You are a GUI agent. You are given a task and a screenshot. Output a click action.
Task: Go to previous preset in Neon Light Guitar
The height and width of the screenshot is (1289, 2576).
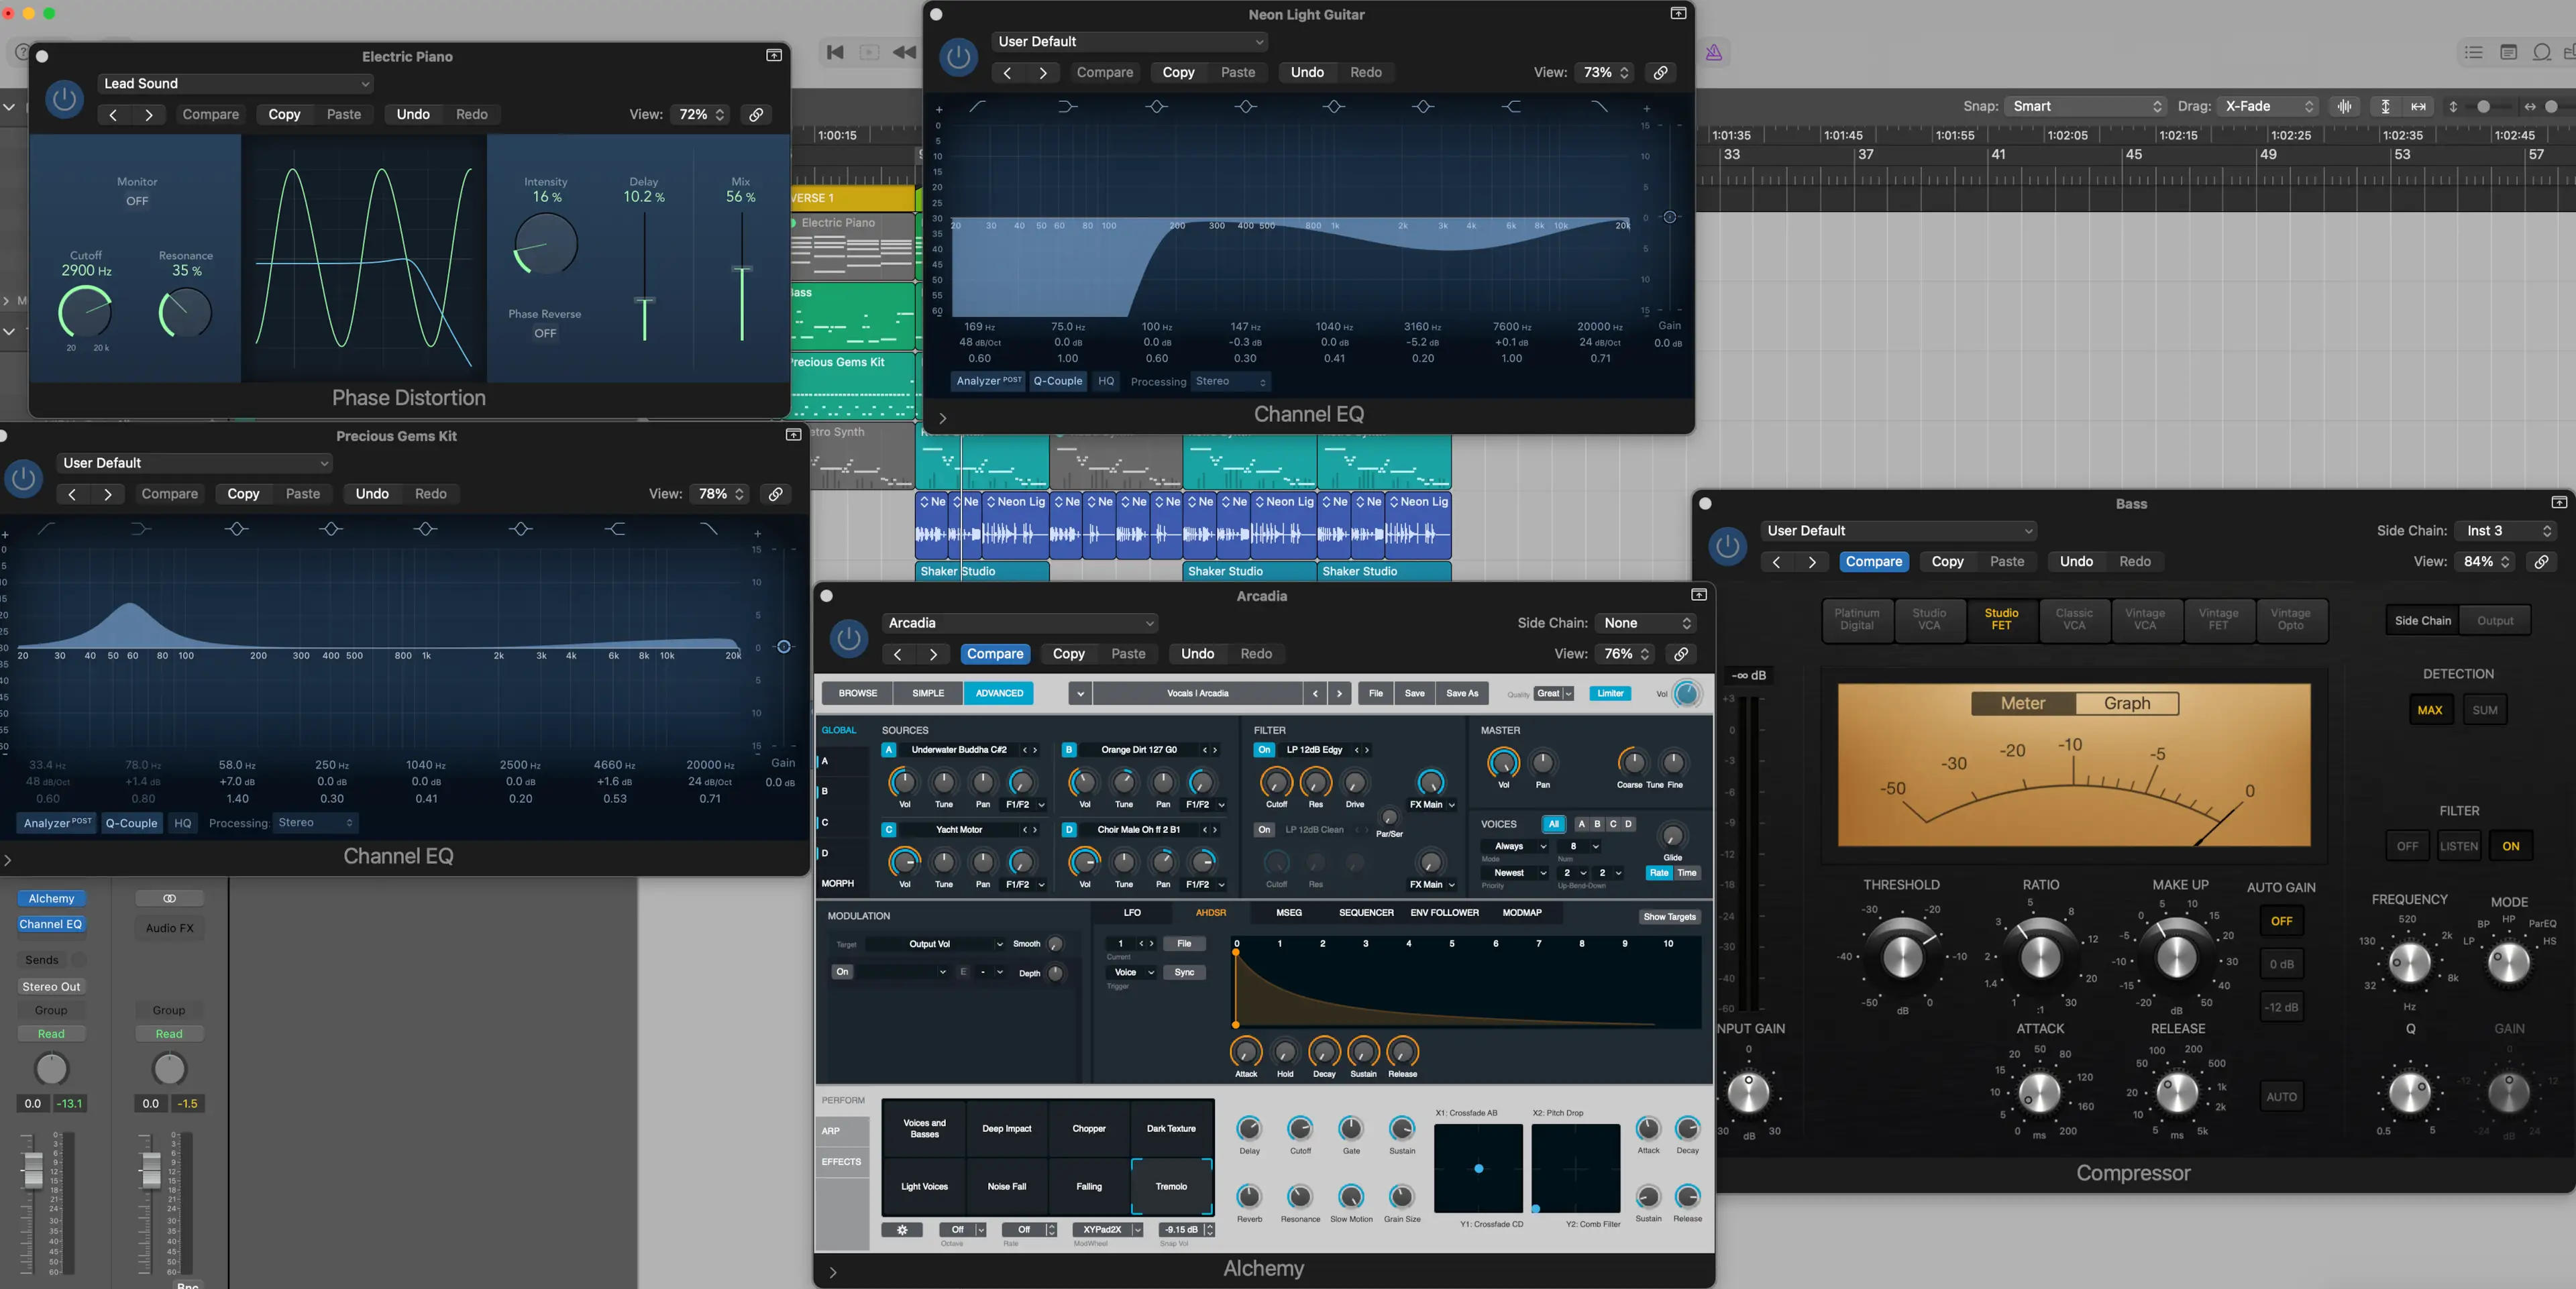pyautogui.click(x=1007, y=73)
